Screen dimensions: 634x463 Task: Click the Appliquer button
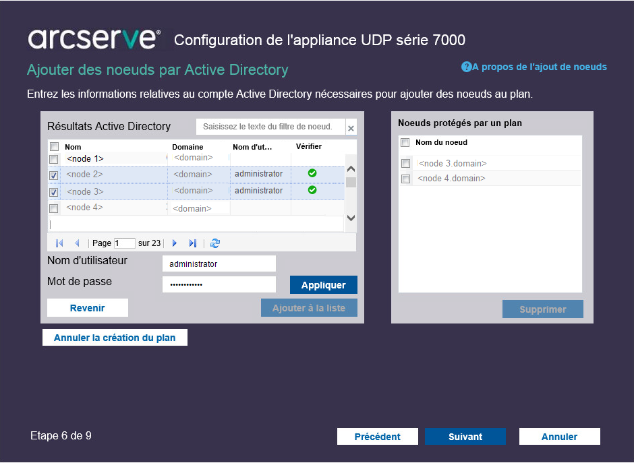point(324,285)
